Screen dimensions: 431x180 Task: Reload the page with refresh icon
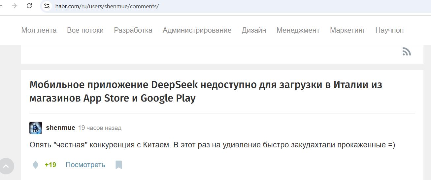point(29,6)
